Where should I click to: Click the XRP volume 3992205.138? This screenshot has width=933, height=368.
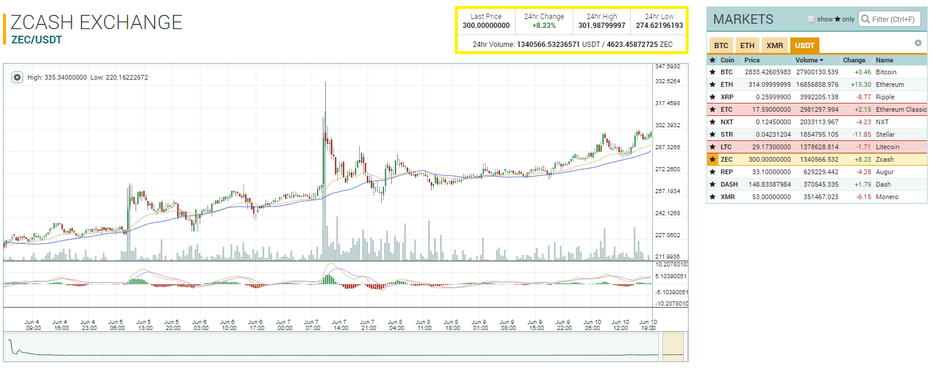(x=819, y=97)
